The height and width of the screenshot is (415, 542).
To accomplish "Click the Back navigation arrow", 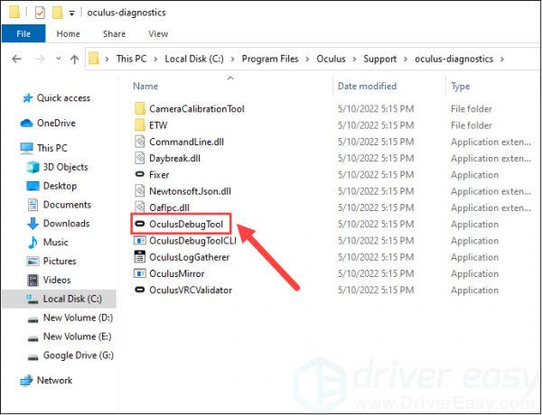I will [17, 59].
